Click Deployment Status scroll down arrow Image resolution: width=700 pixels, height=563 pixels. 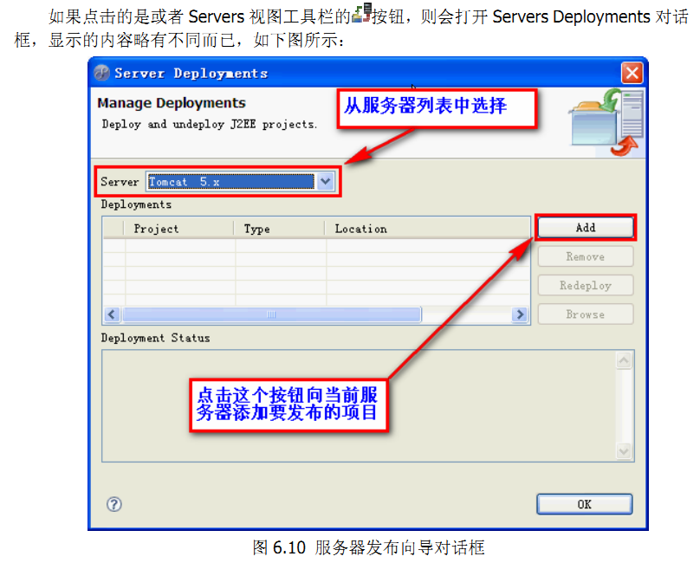624,451
